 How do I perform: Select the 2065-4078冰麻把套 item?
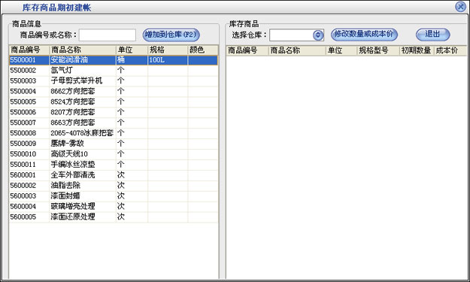[82, 133]
